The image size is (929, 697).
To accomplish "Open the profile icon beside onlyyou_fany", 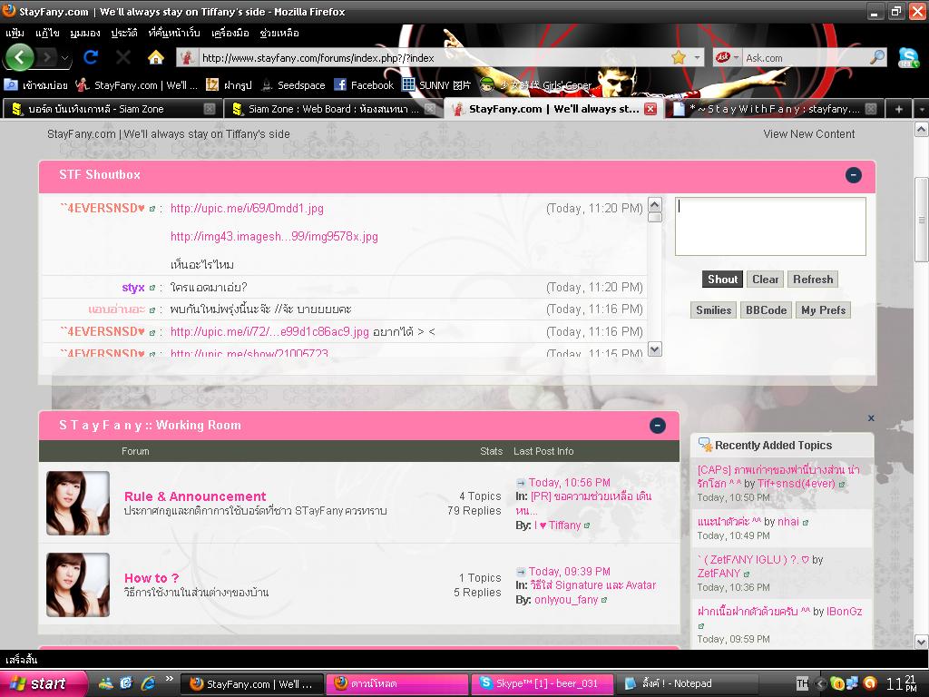I will pos(604,601).
